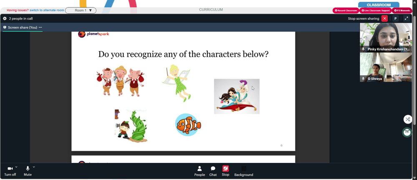
Task: Click the Live Classroom Support button
Action: [376, 10]
